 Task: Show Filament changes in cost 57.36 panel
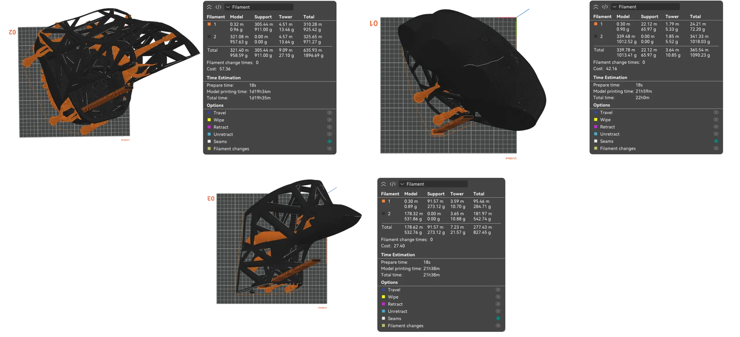(x=329, y=149)
